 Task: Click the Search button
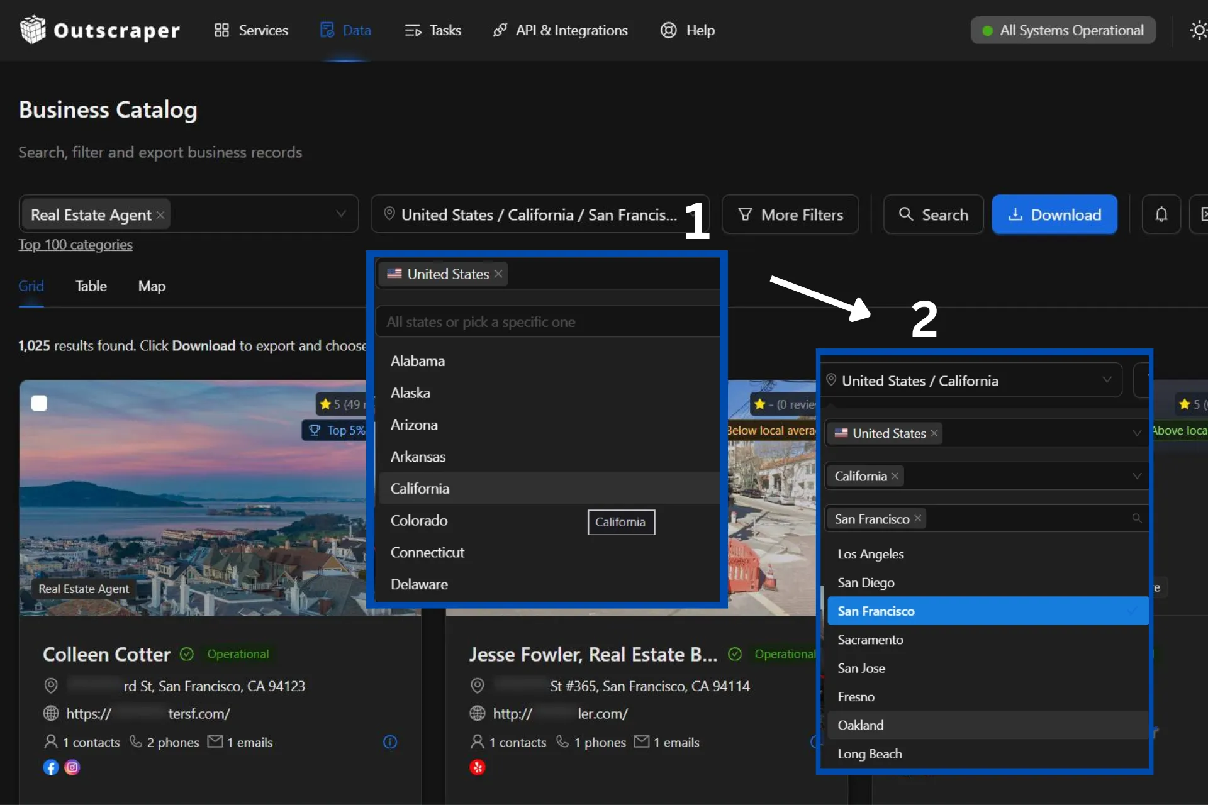933,214
